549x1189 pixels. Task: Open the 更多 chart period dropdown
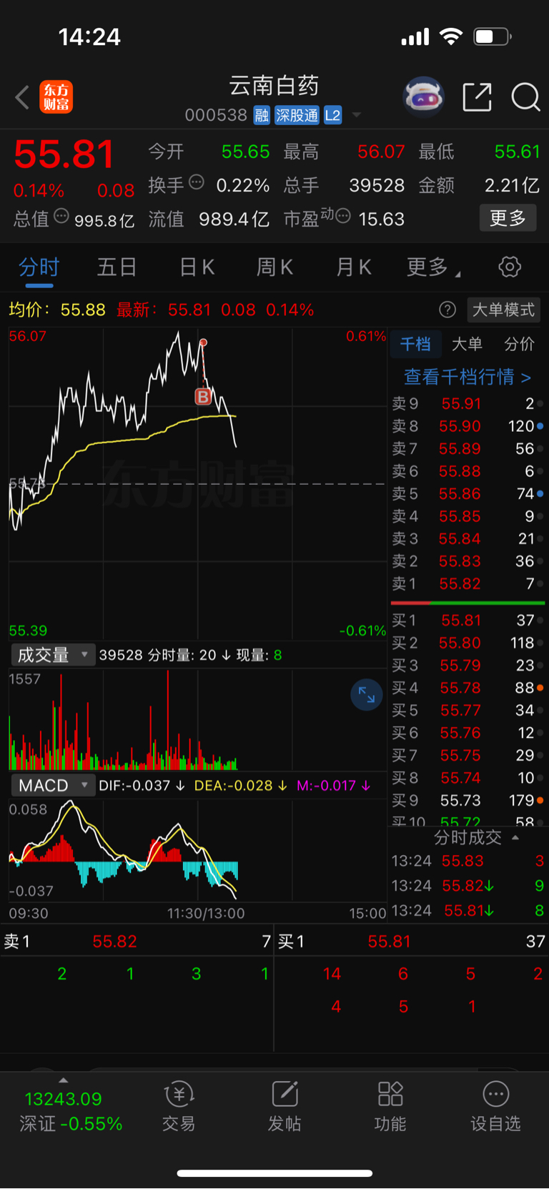433,267
